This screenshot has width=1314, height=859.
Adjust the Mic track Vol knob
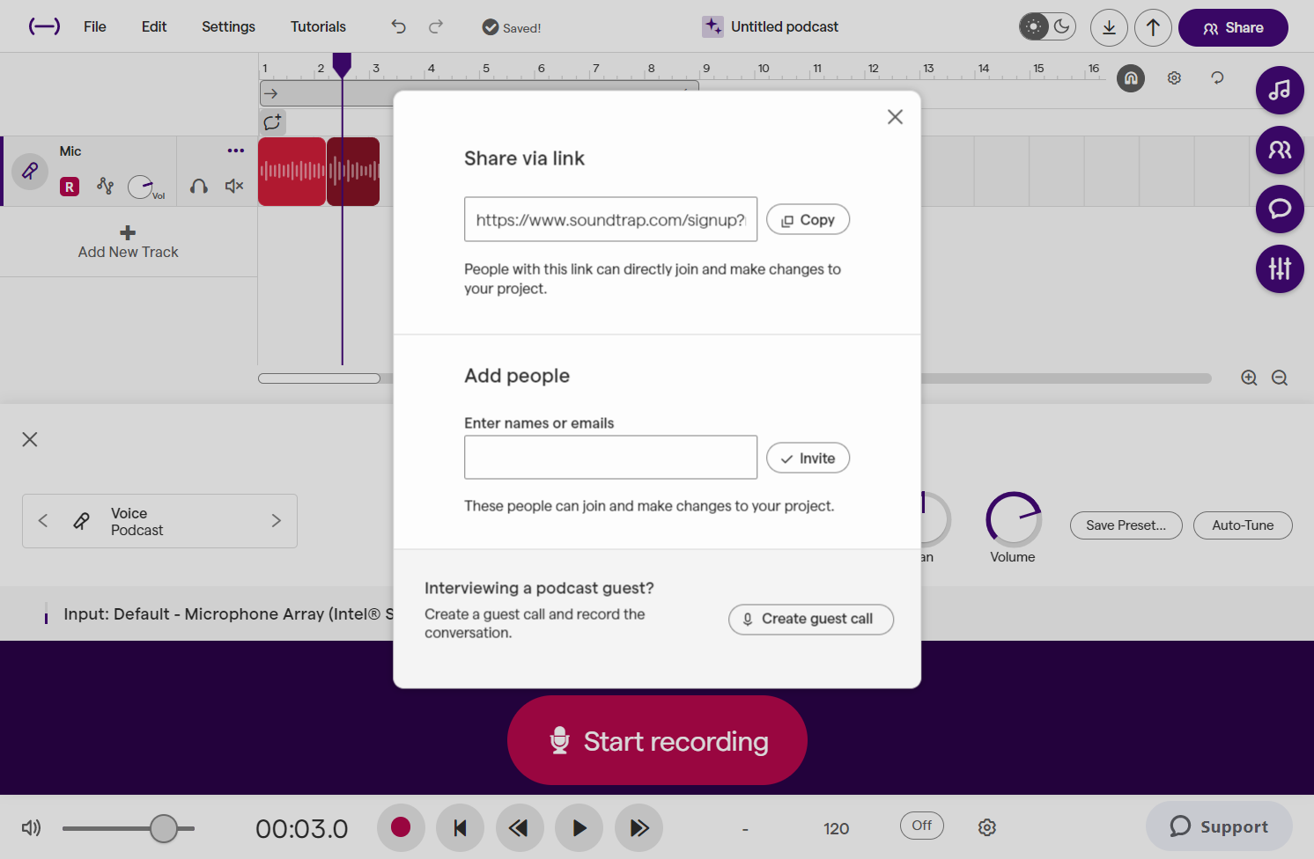tap(141, 187)
